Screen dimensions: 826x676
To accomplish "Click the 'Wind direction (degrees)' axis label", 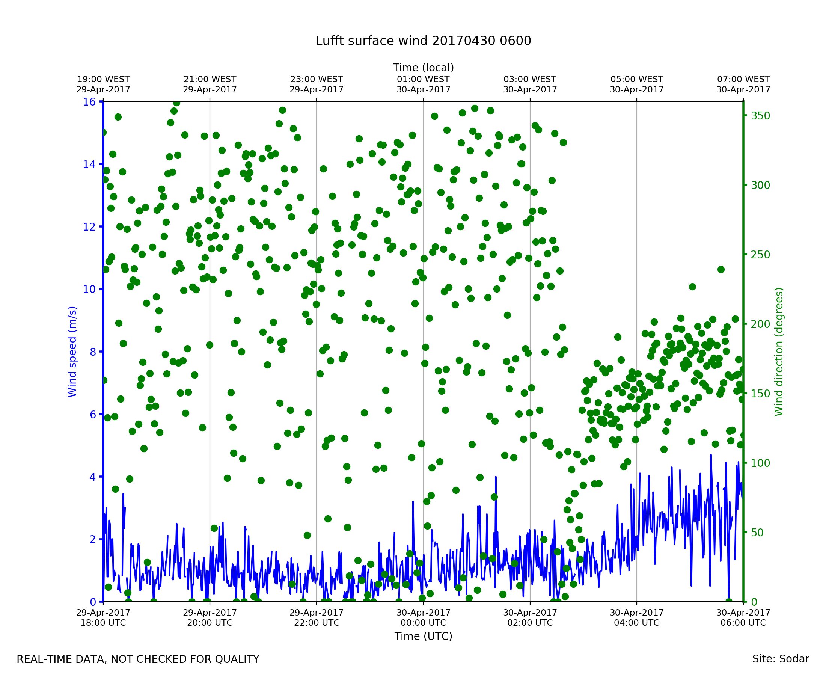I will [x=779, y=352].
